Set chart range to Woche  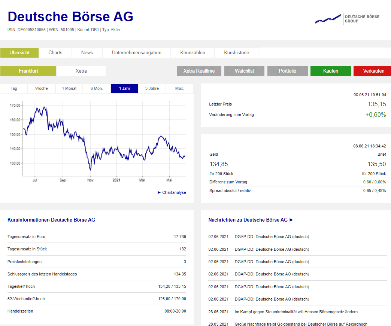point(42,88)
